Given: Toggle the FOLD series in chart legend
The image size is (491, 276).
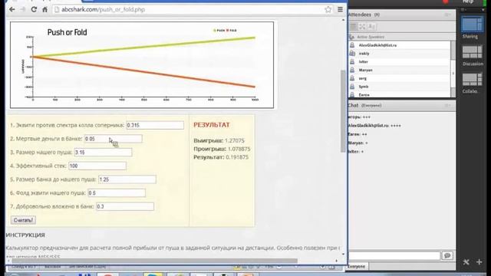Looking at the screenshot, I should tap(232, 31).
